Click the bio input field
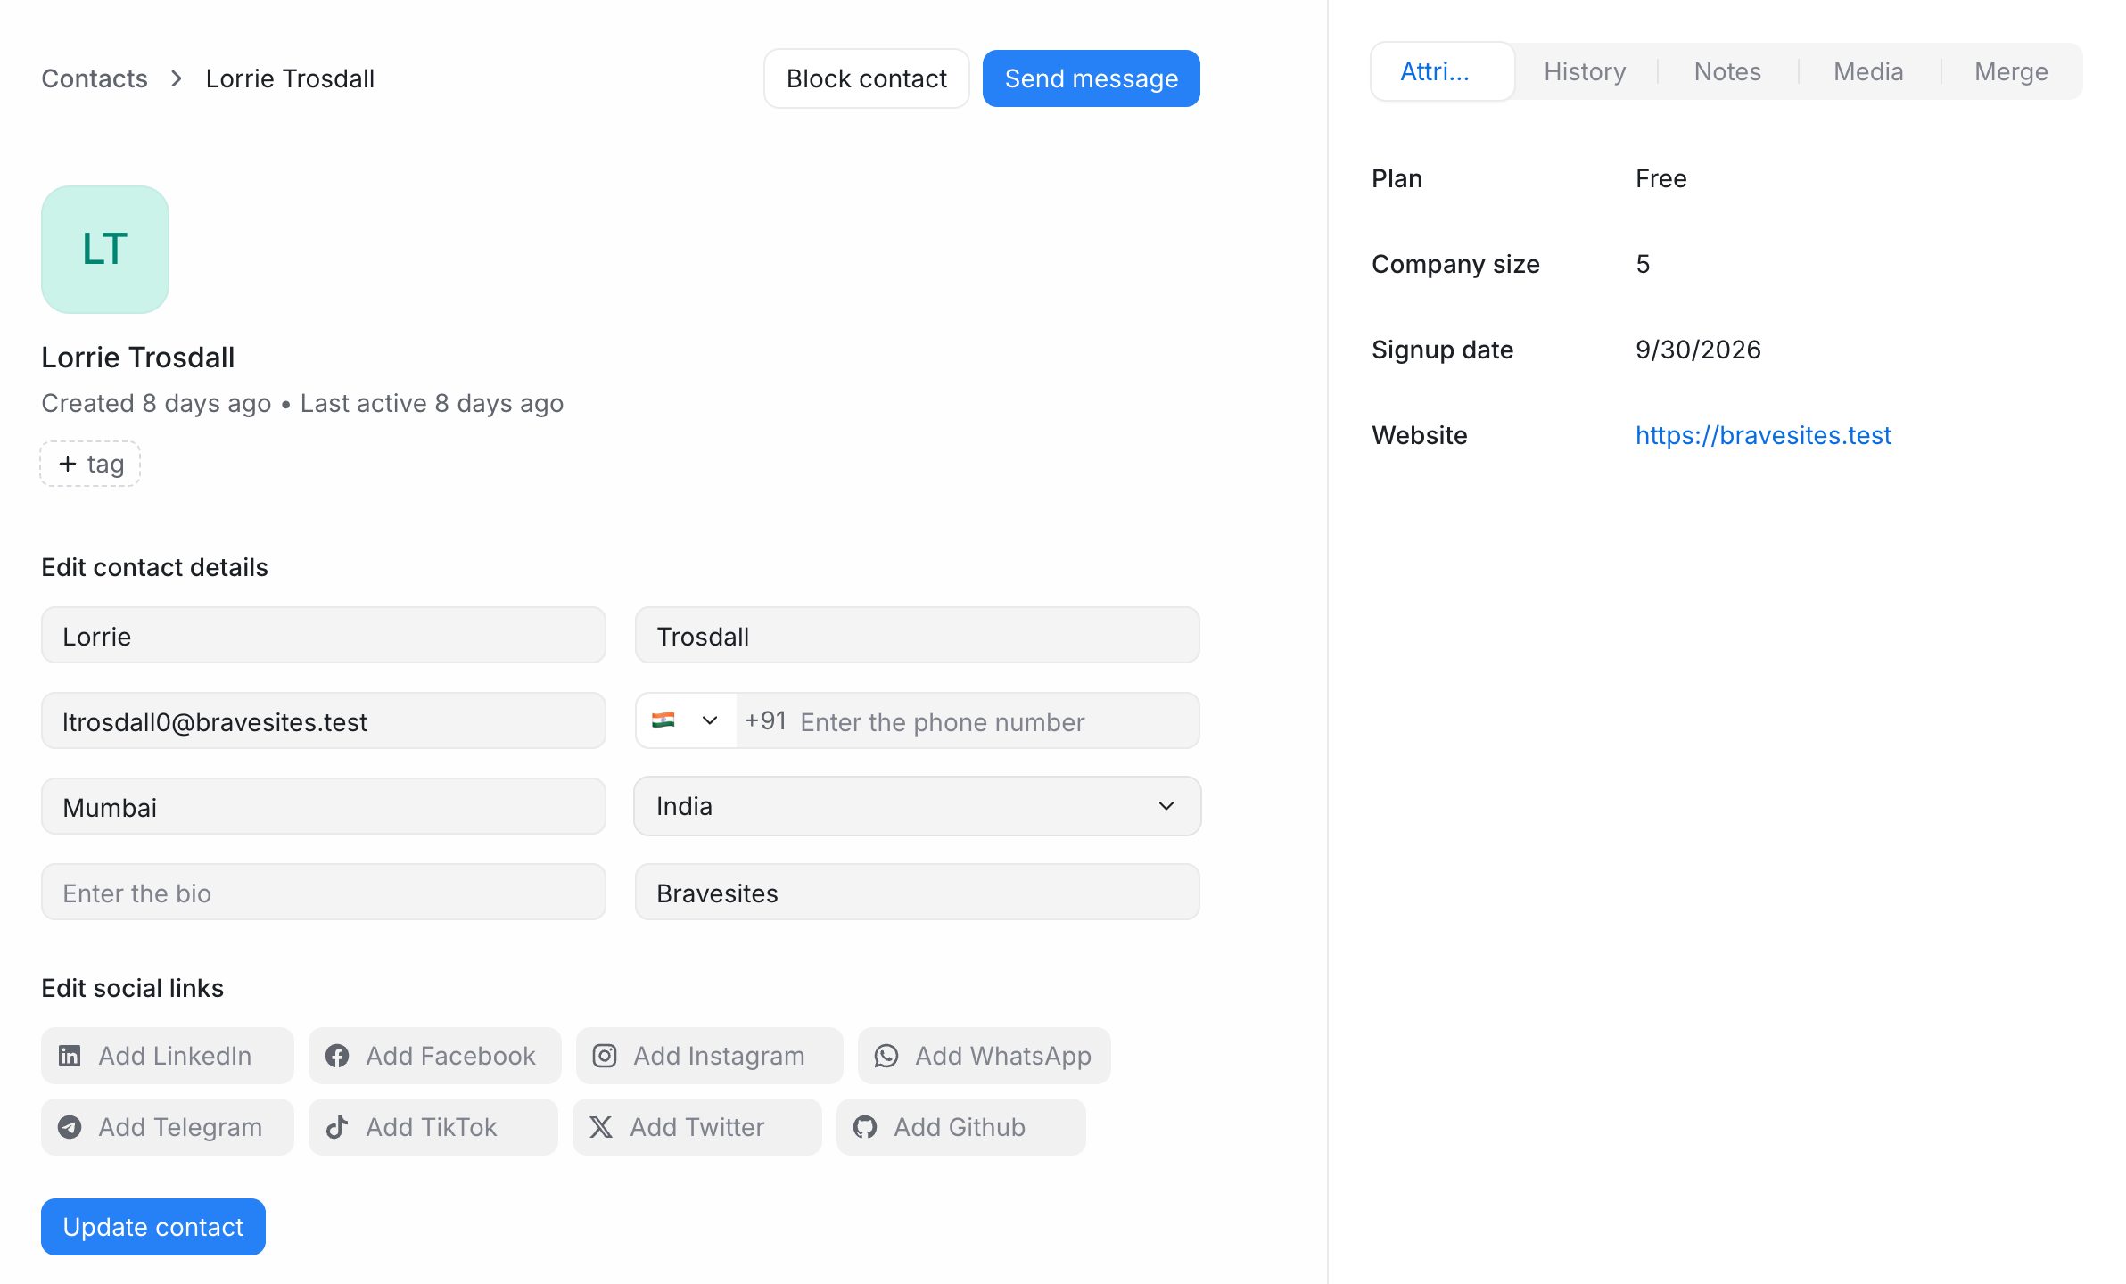Screen dimensions: 2126x1284 coord(324,892)
